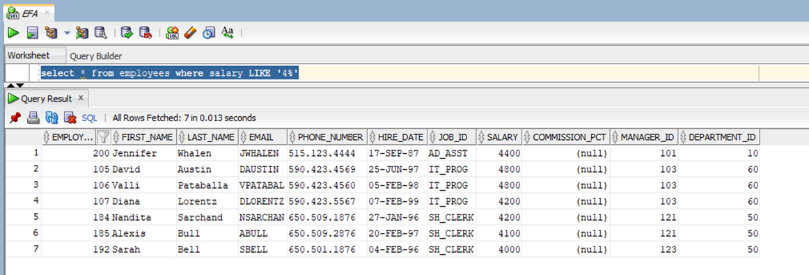
Task: Refresh the query result grid
Action: (x=52, y=118)
